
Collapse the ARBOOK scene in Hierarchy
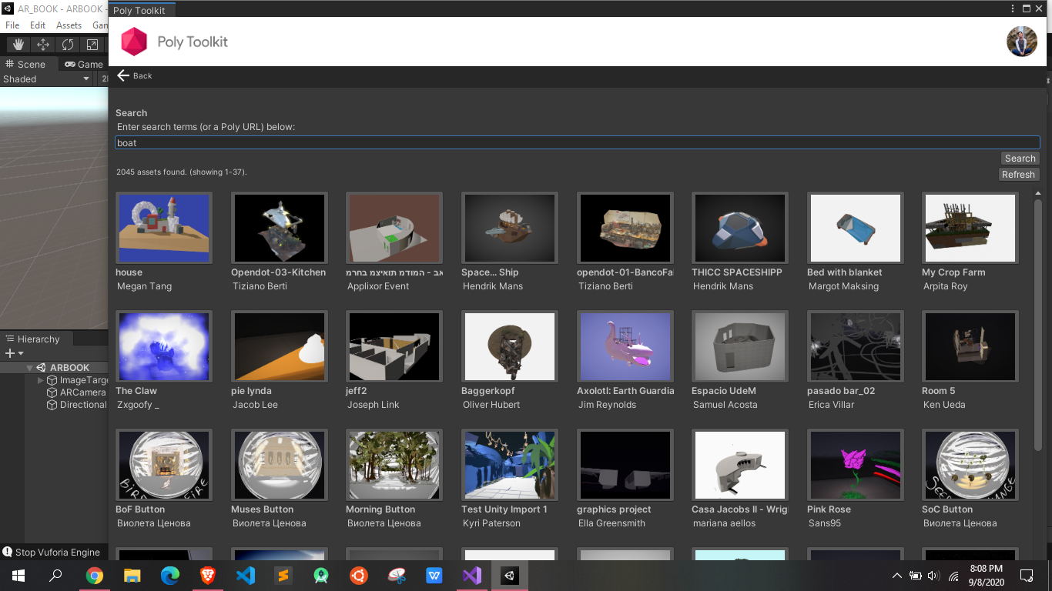(x=29, y=368)
